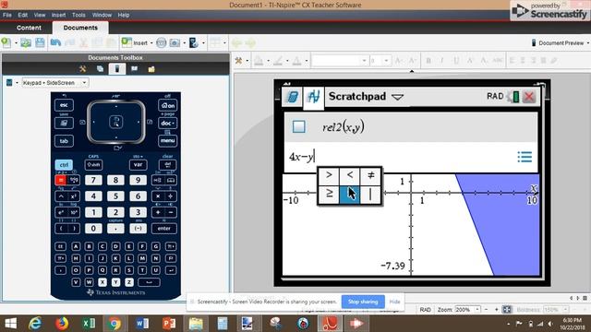Choose the vertical bar symbol in popup

370,195
